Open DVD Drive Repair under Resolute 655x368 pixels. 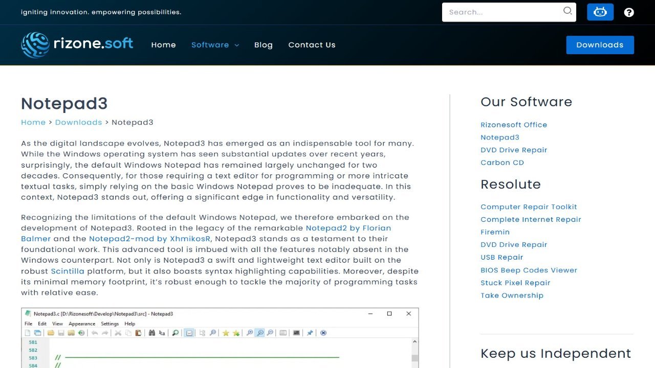pos(514,245)
